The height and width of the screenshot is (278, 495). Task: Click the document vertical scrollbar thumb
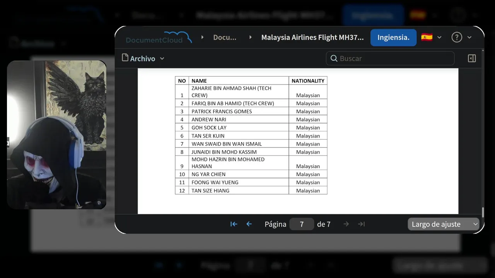tap(483, 212)
